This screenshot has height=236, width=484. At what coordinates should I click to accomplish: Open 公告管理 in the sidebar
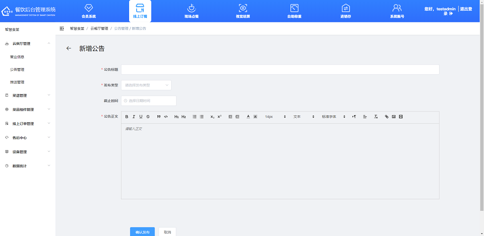coord(17,69)
